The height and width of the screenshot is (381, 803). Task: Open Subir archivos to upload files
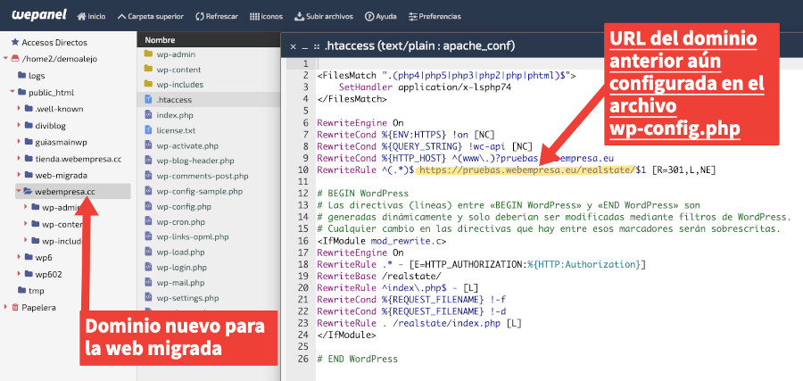tap(324, 16)
